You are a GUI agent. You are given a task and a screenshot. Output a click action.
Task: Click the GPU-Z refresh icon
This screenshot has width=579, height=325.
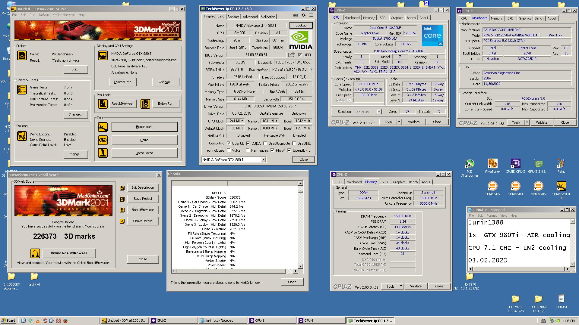pyautogui.click(x=303, y=15)
